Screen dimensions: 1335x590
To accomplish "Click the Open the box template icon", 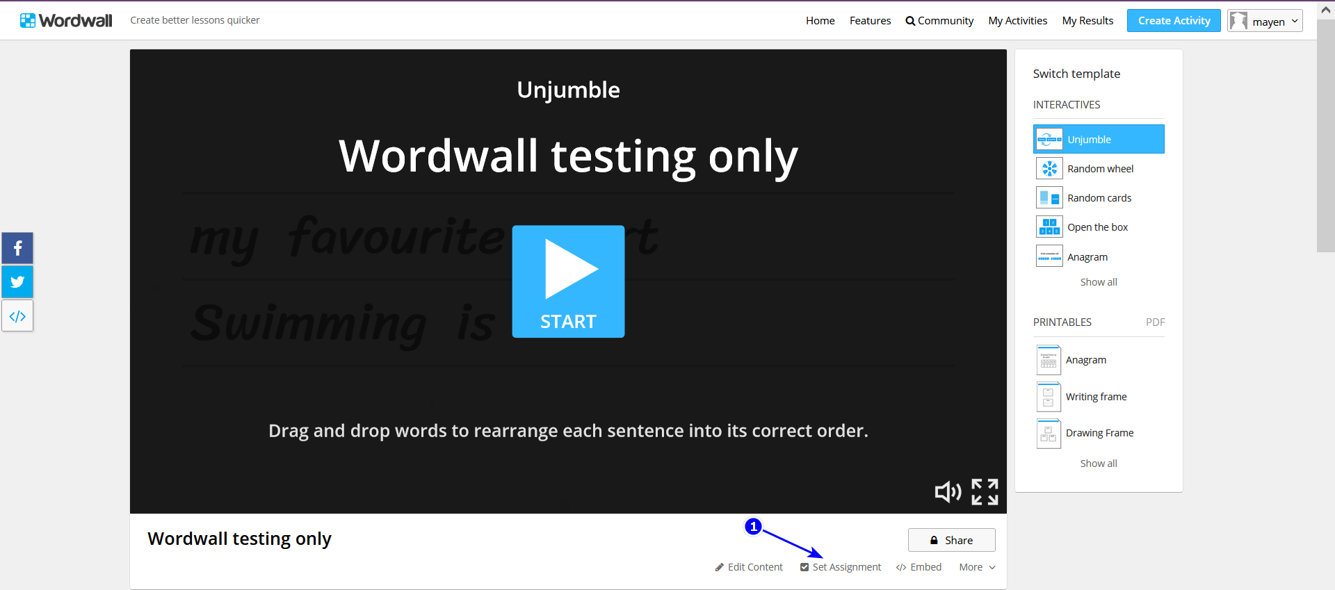I will pos(1049,227).
